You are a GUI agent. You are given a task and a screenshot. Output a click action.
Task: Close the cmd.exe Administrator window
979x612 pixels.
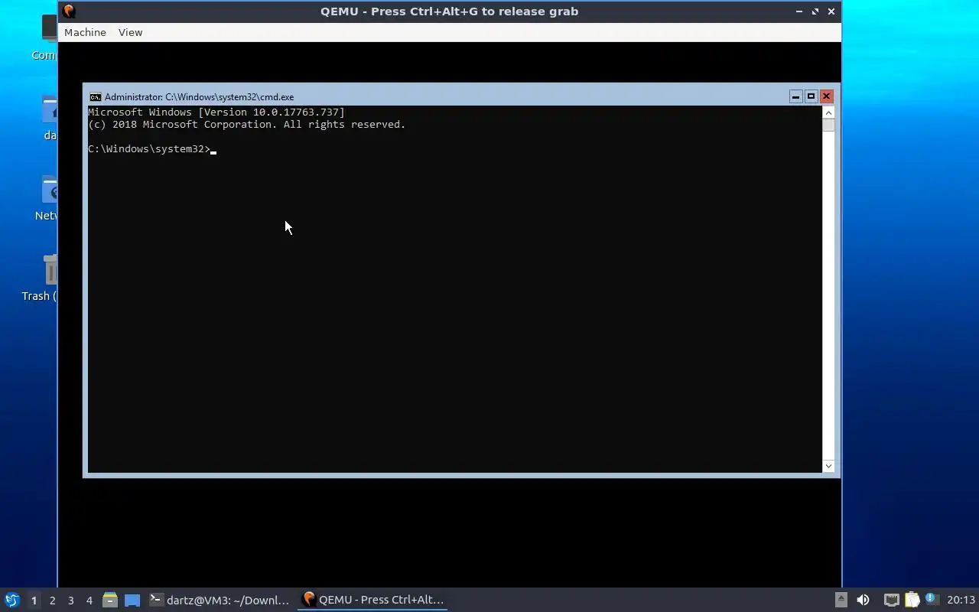(x=826, y=96)
